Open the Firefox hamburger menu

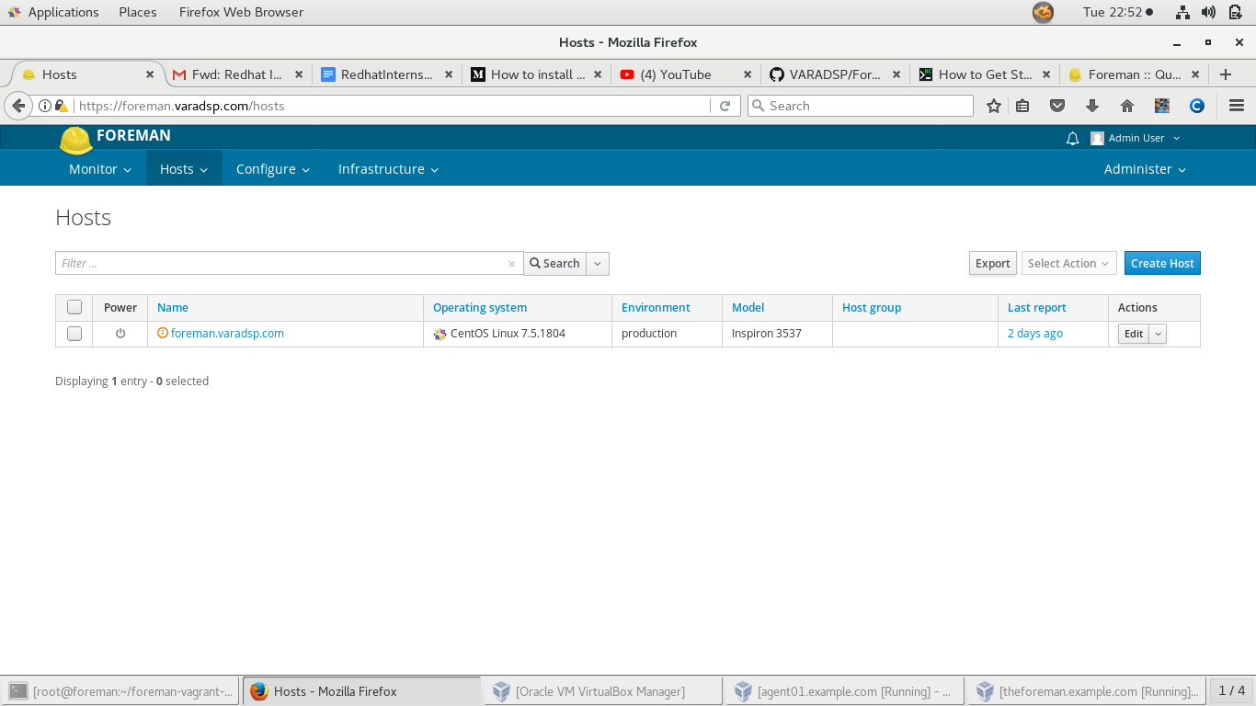coord(1236,106)
